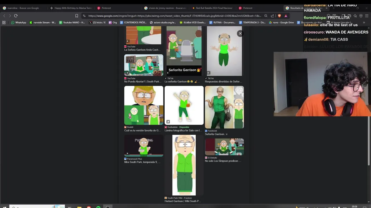Open the 'nano - Google Drive' bookmark

click(281, 23)
